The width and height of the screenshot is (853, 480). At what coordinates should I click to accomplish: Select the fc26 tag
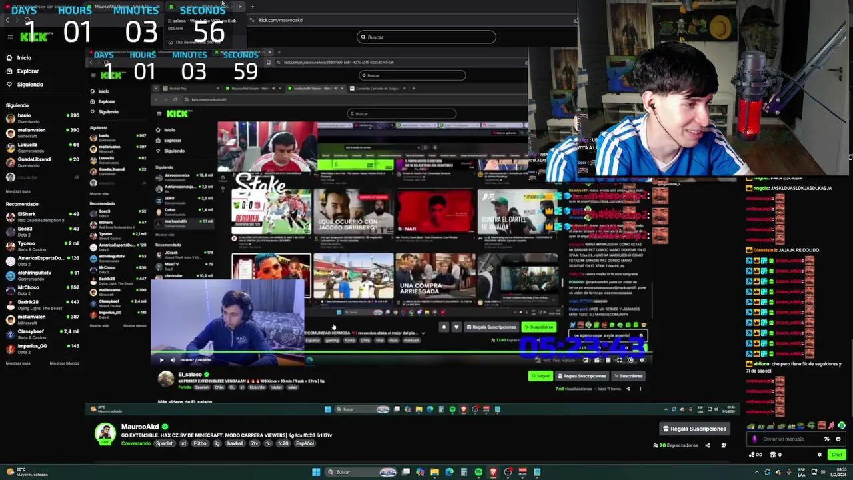283,443
